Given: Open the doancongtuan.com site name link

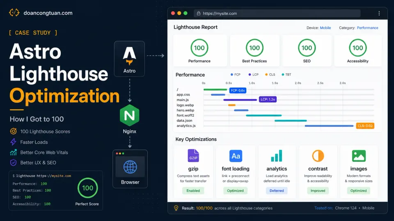Looking at the screenshot, I should pos(48,13).
